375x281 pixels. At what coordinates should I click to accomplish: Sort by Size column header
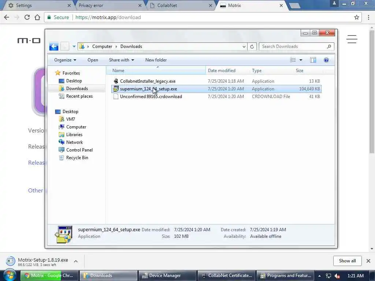click(308, 71)
